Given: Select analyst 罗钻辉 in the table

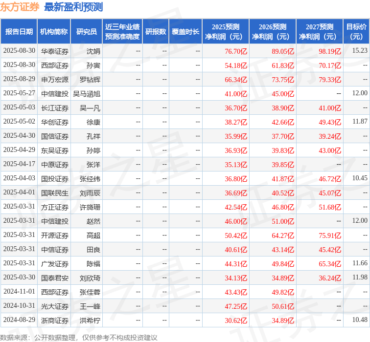Looking at the screenshot, I should click(x=90, y=79).
